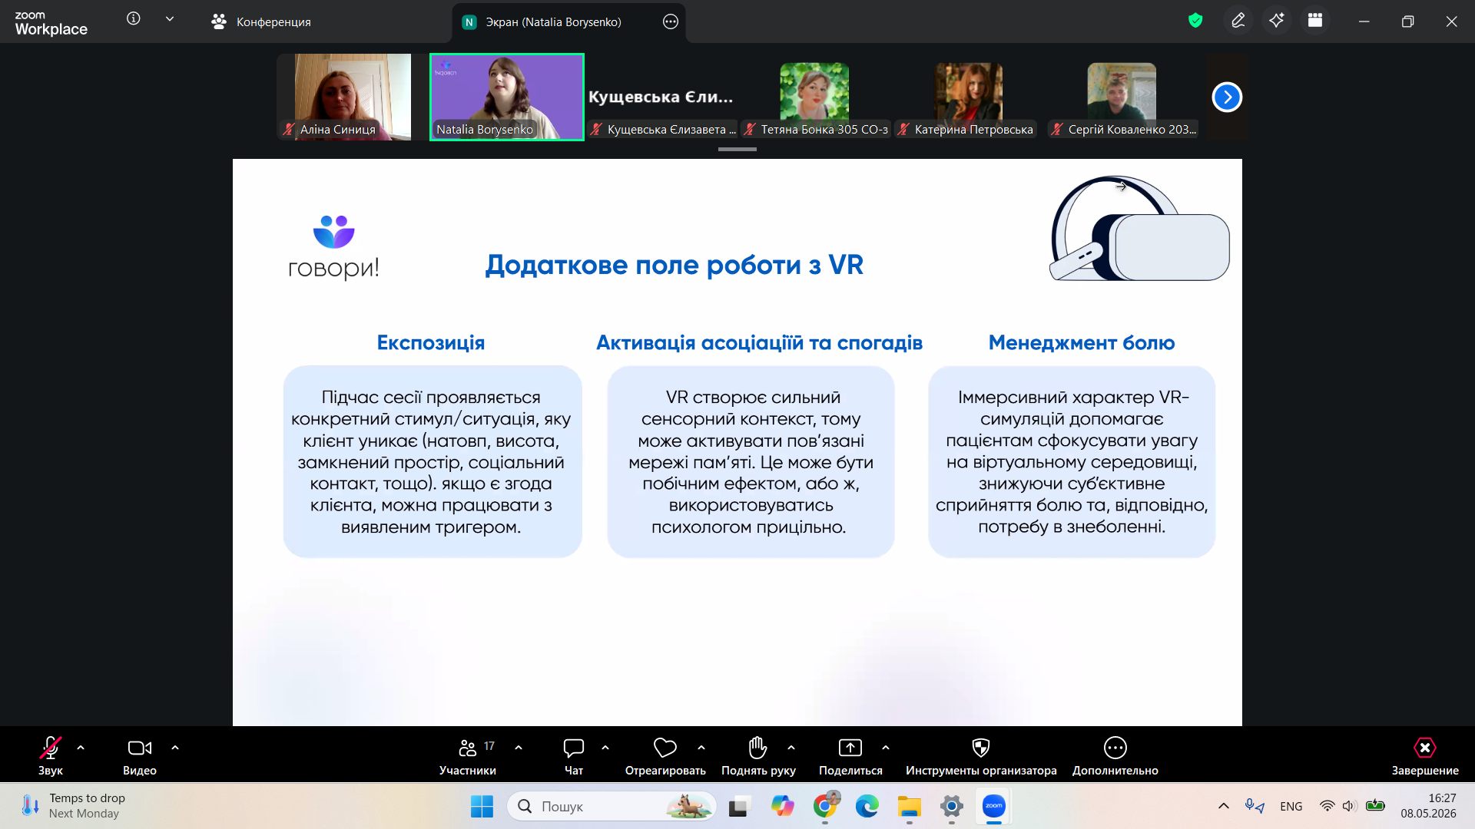Click the annotate pencil icon
1475x829 pixels.
click(1238, 21)
